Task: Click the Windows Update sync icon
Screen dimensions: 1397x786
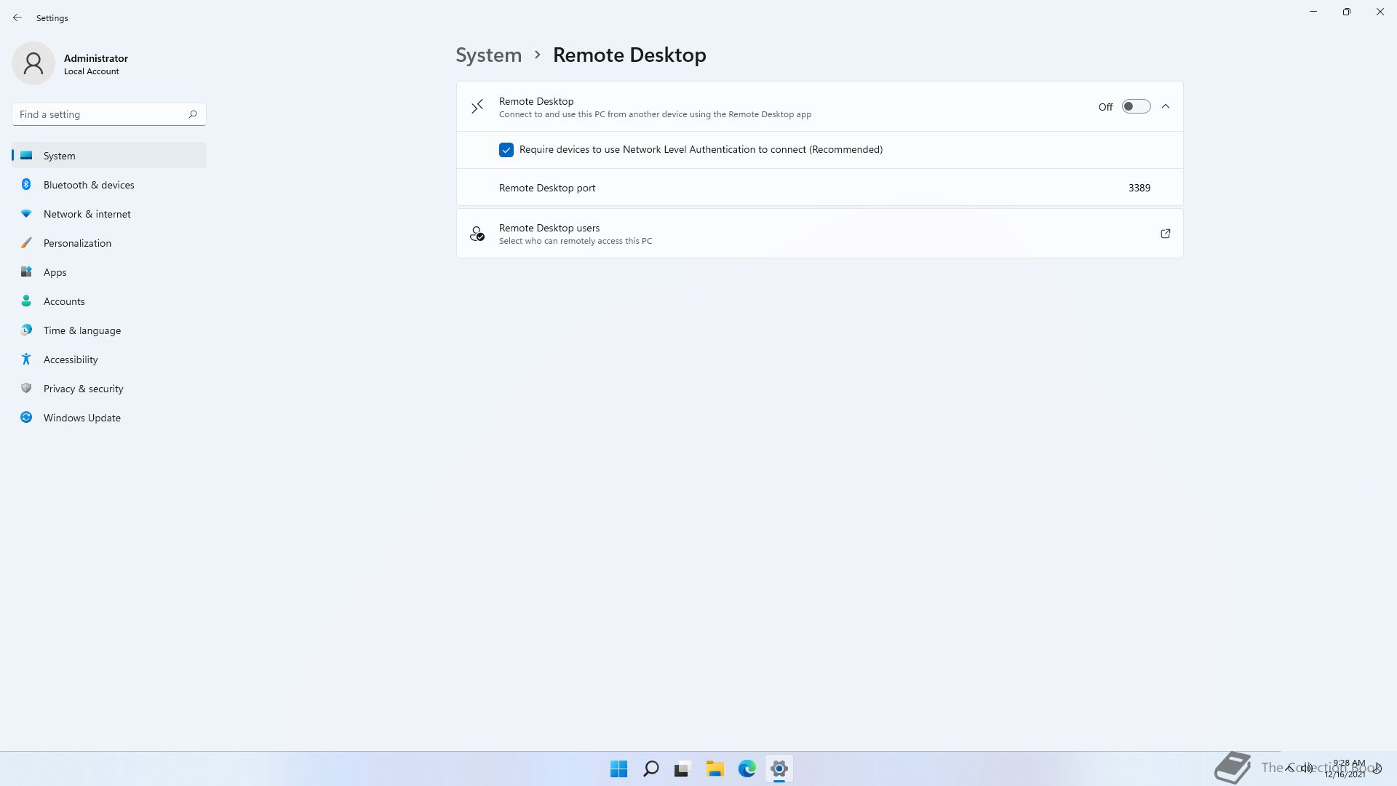Action: 26,418
